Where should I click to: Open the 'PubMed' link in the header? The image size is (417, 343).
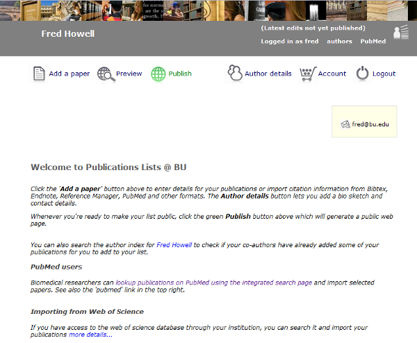click(x=373, y=42)
